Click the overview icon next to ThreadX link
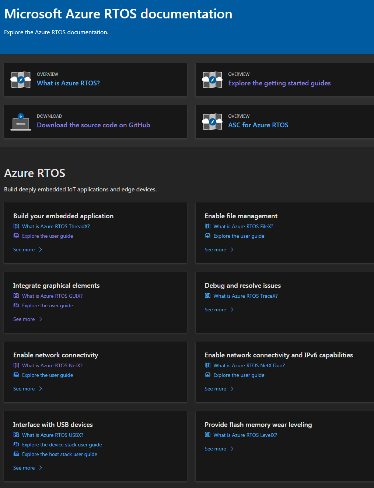Screen dimensions: 374x488 [16, 226]
